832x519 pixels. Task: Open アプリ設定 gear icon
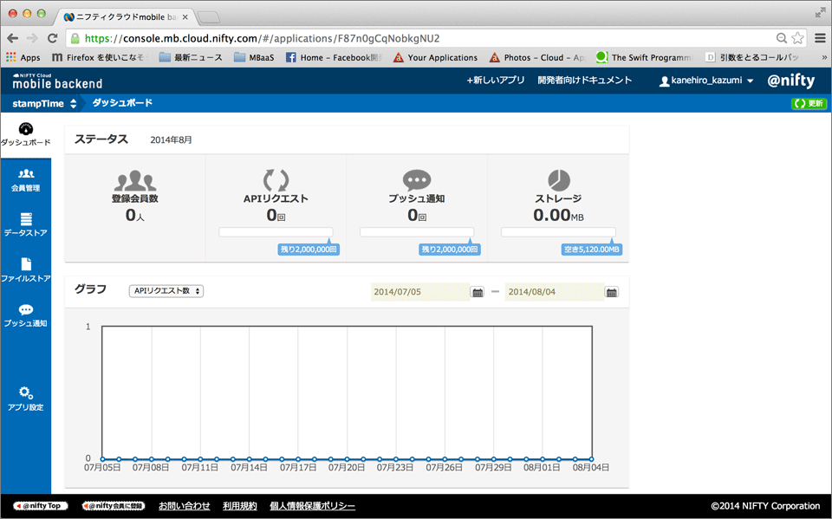(26, 392)
